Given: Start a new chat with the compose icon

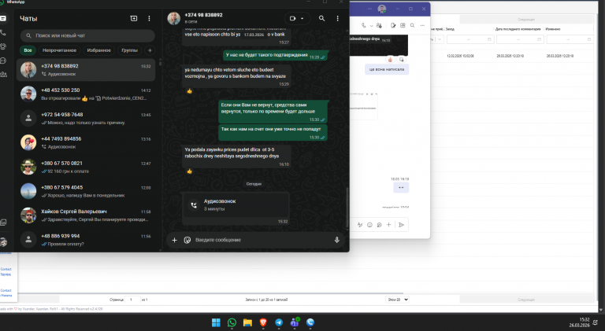Looking at the screenshot, I should (134, 18).
